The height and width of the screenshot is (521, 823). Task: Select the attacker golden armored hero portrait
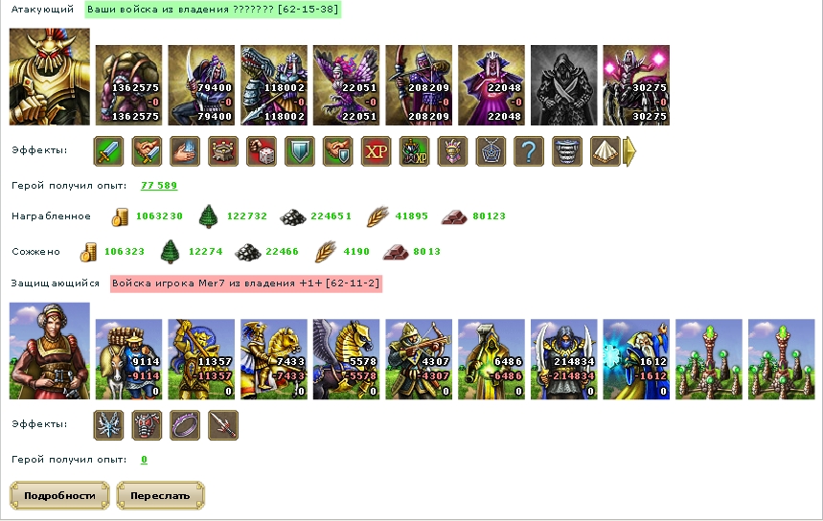click(x=50, y=77)
